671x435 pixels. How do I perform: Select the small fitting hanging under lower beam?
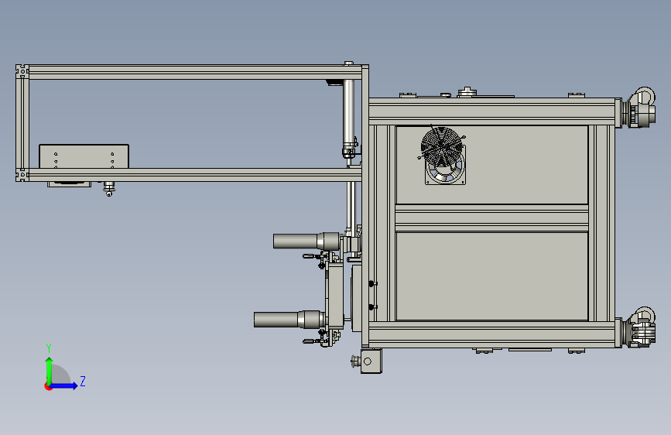click(109, 188)
